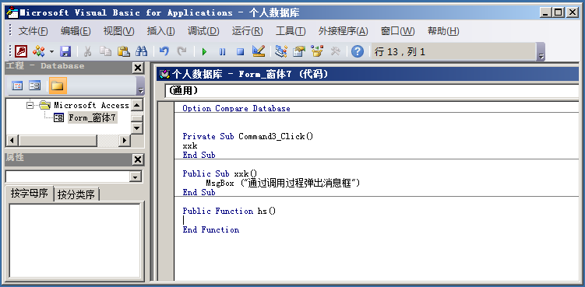The image size is (585, 287).
Task: Open VBA Help question mark icon
Action: click(x=357, y=51)
